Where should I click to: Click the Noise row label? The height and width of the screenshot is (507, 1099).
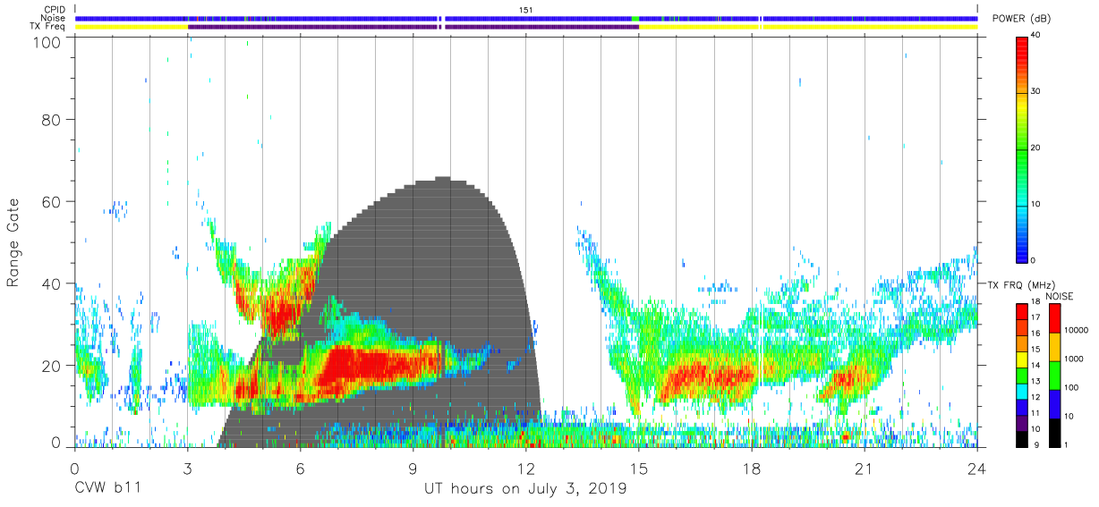click(x=54, y=18)
